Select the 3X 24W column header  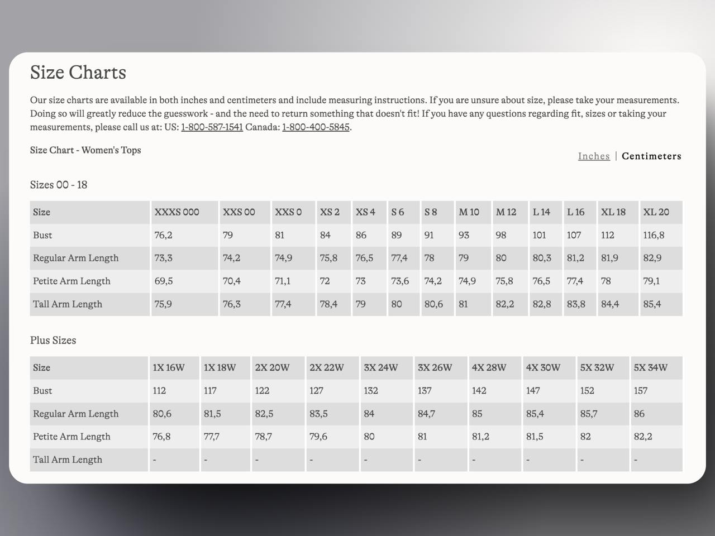pos(380,368)
